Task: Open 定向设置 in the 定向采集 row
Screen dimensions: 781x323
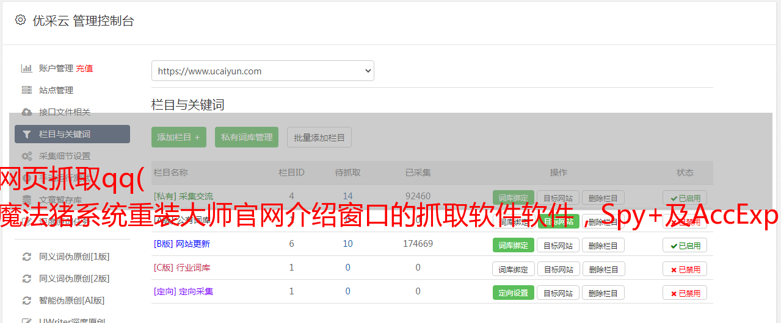Action: [x=513, y=293]
